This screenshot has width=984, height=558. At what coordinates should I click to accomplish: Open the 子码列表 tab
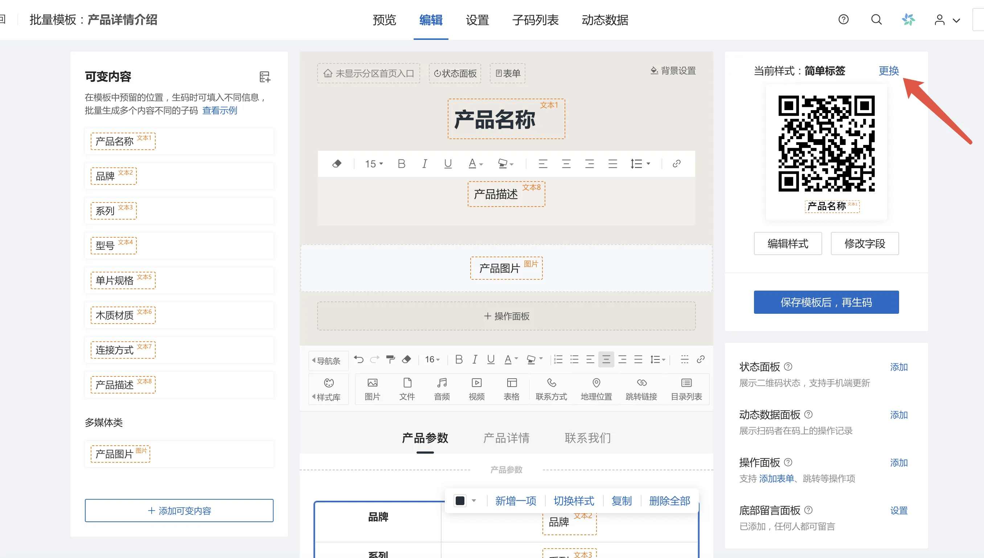[x=535, y=20]
